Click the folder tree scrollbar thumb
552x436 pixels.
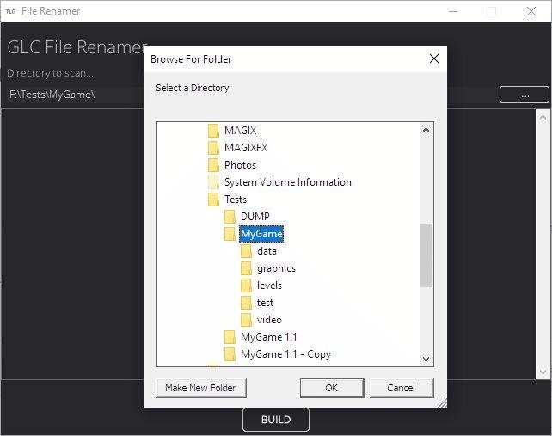(426, 255)
